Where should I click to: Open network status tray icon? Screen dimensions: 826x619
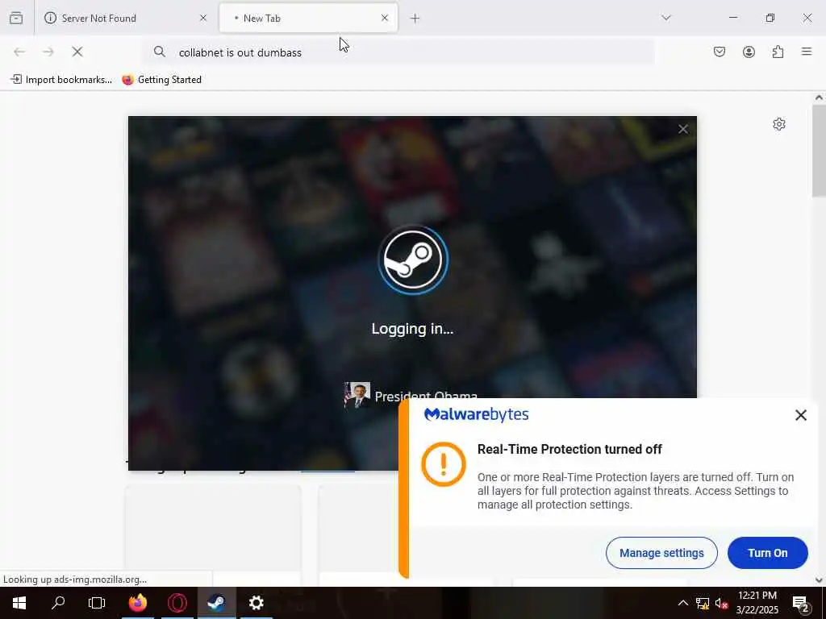pyautogui.click(x=703, y=603)
